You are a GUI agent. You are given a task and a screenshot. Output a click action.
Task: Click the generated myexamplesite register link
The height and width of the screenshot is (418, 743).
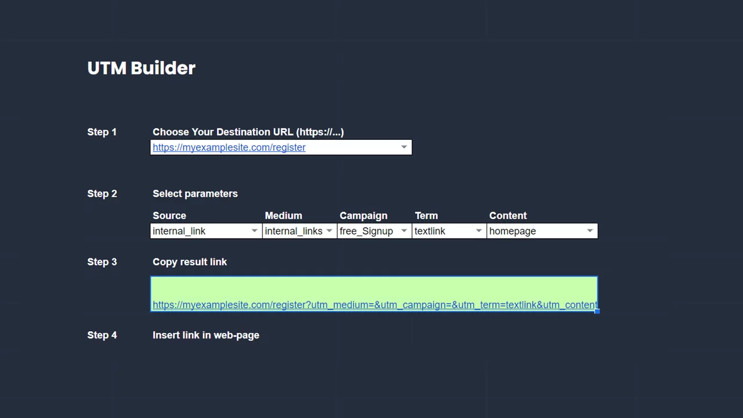click(x=375, y=305)
